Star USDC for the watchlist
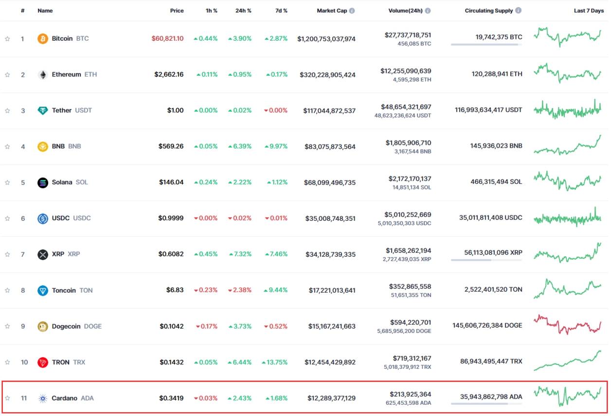This screenshot has width=611, height=416. (x=7, y=218)
